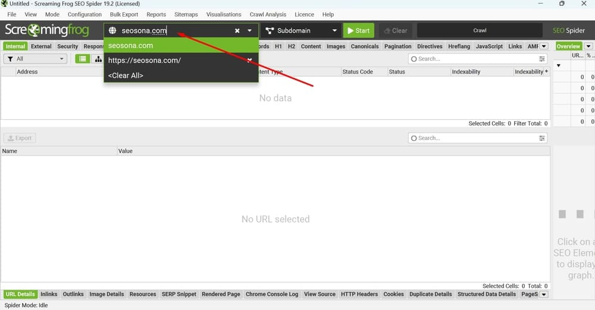Open the Outlinks bottom tab
This screenshot has width=595, height=310.
[73, 294]
